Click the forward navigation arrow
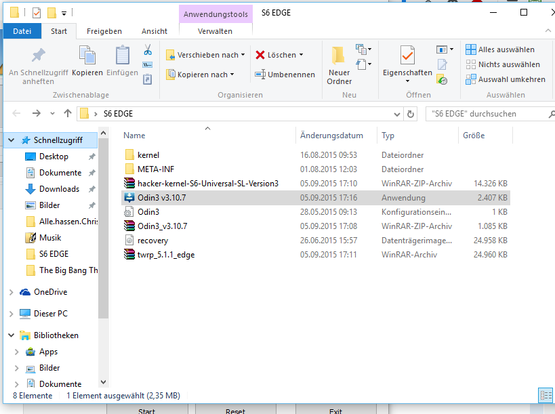 36,114
